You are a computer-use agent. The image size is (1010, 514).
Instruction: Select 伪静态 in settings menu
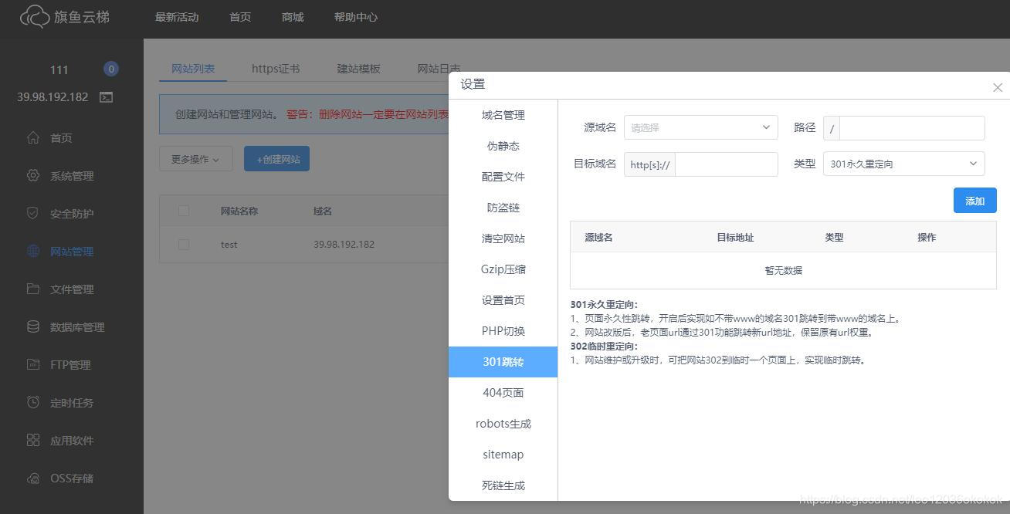[503, 146]
